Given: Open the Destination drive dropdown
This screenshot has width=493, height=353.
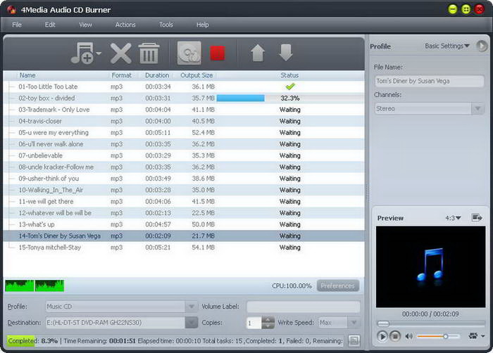Looking at the screenshot, I should pyautogui.click(x=191, y=323).
